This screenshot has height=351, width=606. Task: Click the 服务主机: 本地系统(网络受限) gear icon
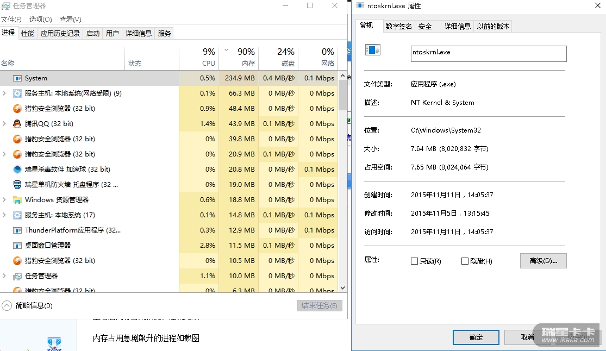pos(17,93)
